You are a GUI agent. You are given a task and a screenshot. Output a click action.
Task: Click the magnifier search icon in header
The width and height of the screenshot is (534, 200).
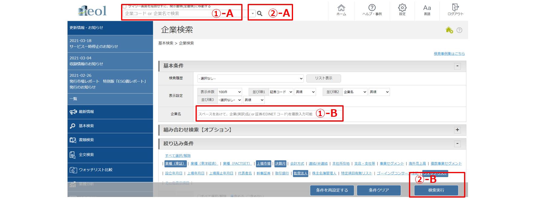[x=259, y=14]
